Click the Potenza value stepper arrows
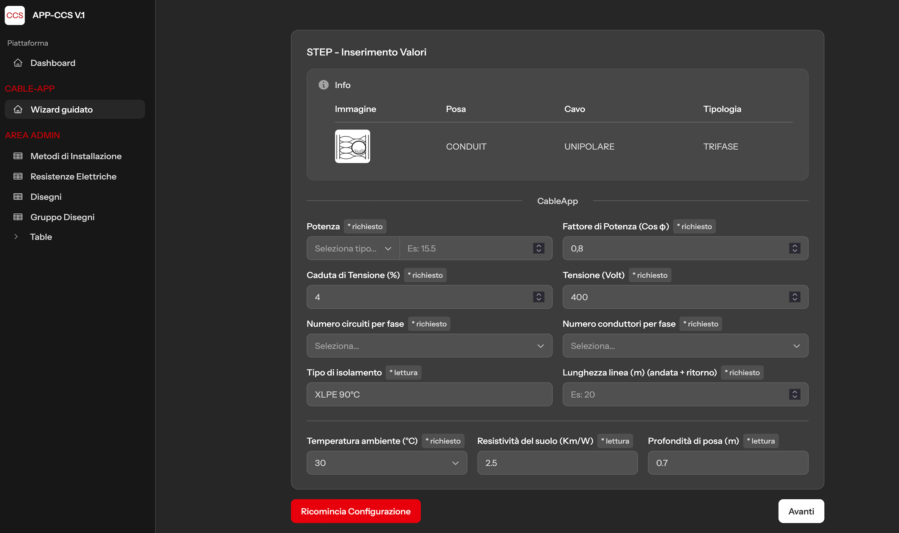This screenshot has width=899, height=533. point(539,248)
